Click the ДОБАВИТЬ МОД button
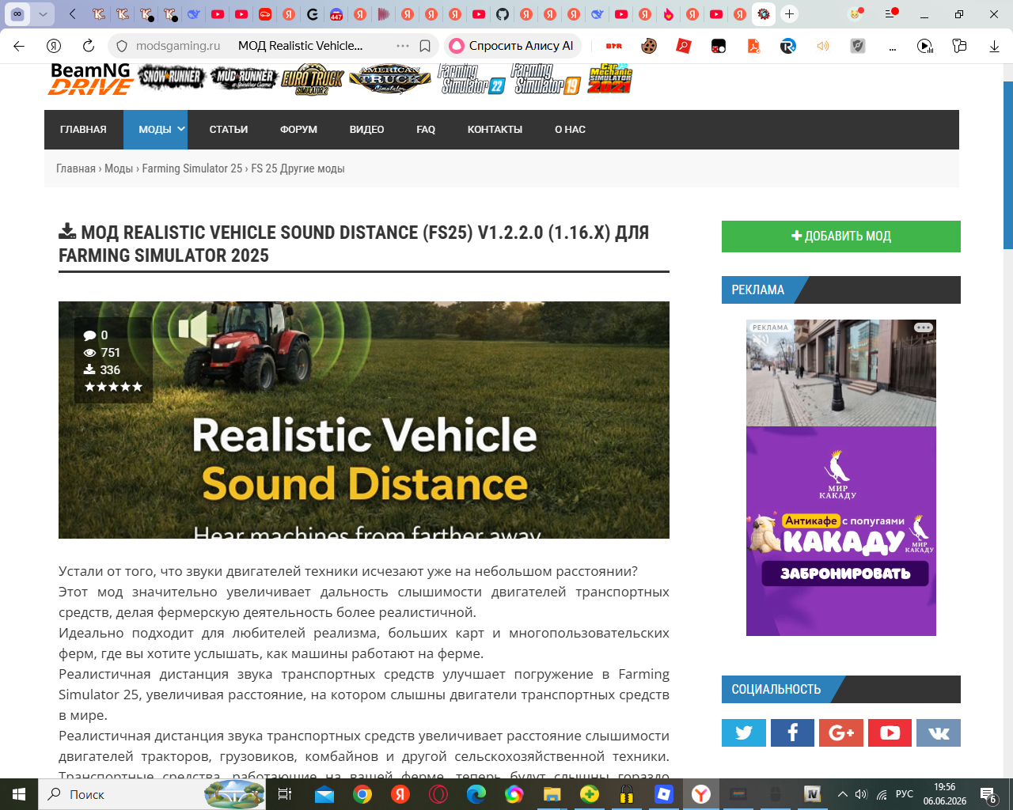The image size is (1013, 810). 841,237
